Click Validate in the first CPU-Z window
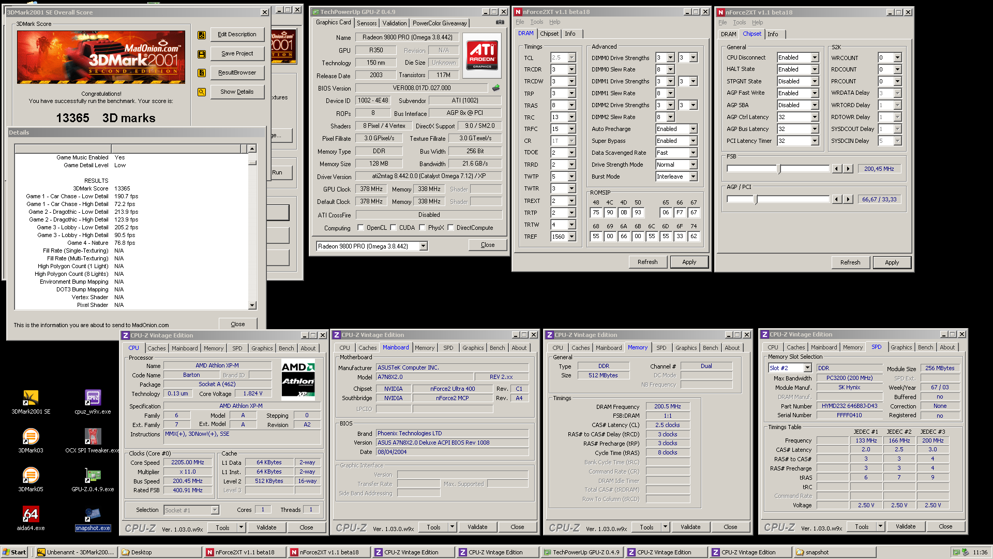993x559 pixels. coord(266,527)
